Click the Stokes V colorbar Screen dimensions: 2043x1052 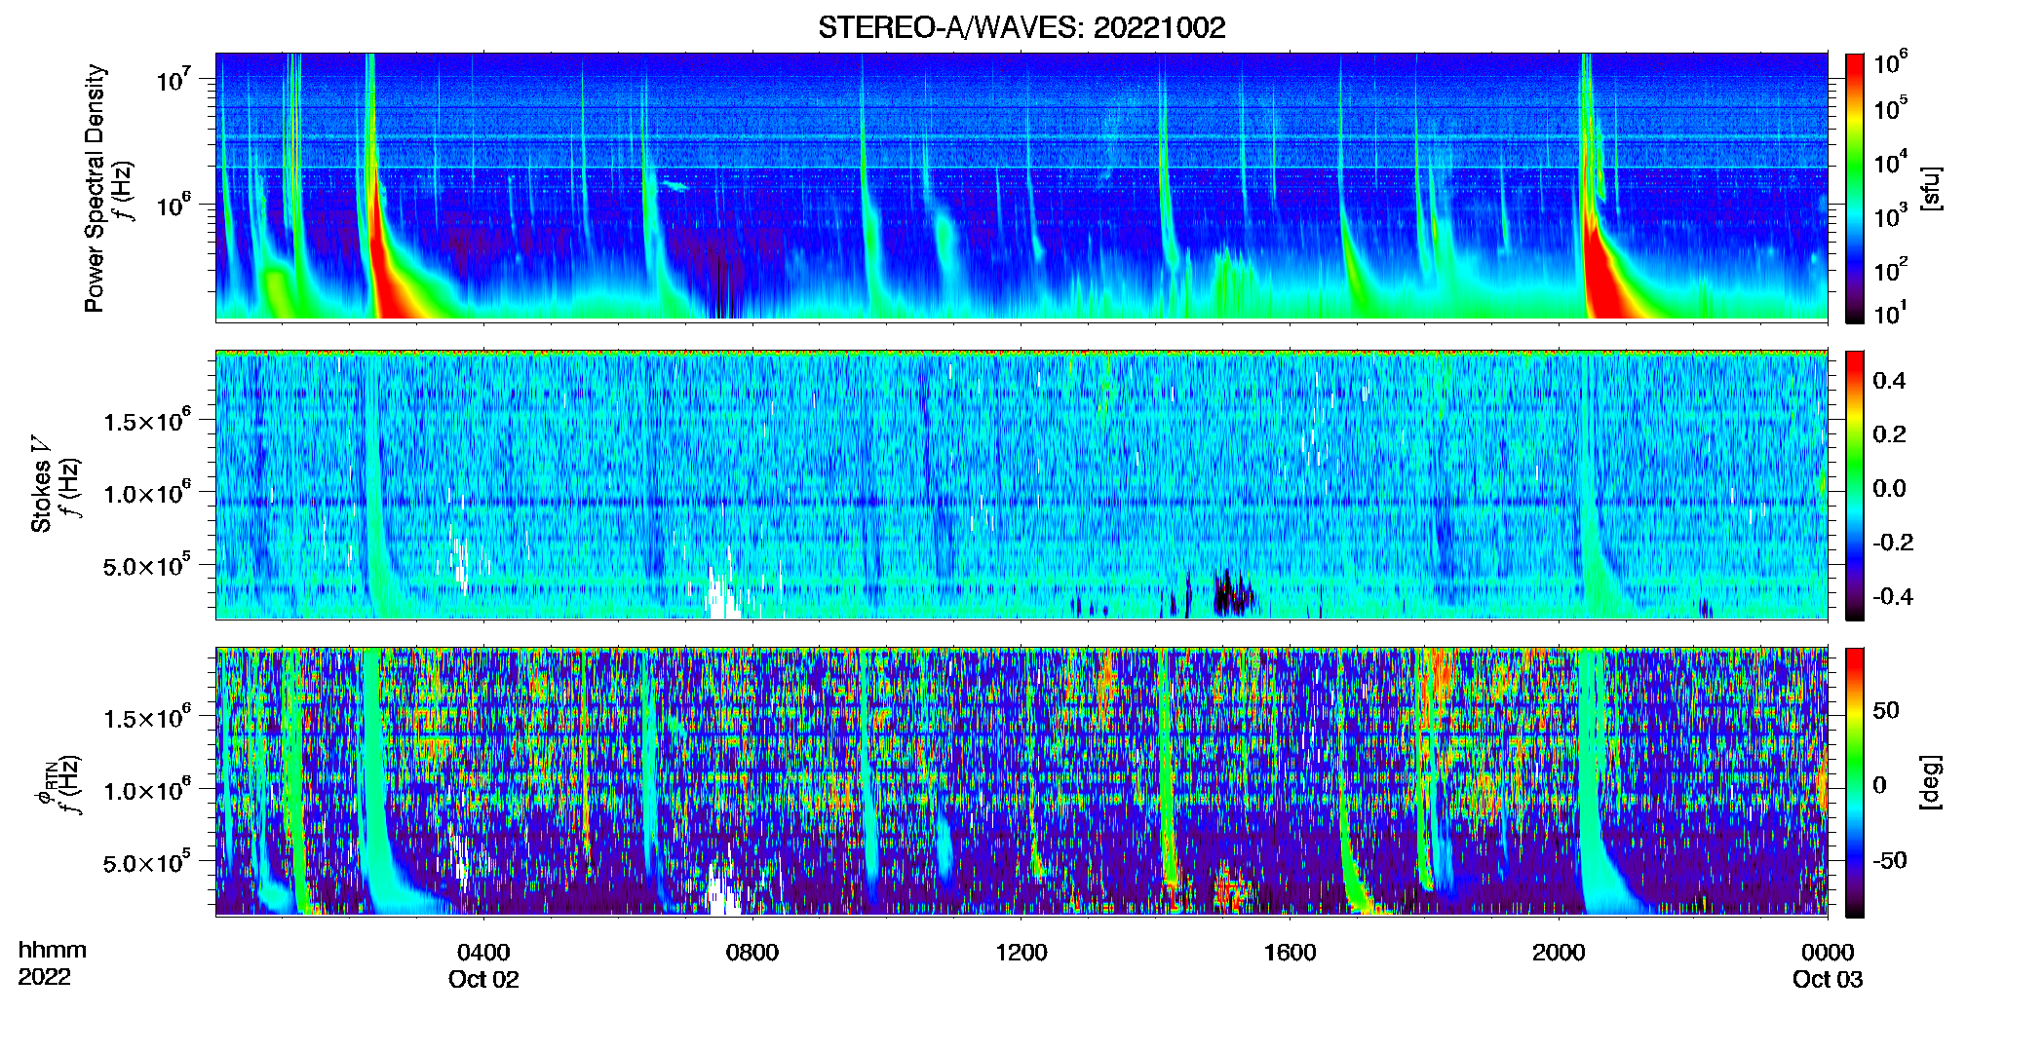pyautogui.click(x=1854, y=485)
